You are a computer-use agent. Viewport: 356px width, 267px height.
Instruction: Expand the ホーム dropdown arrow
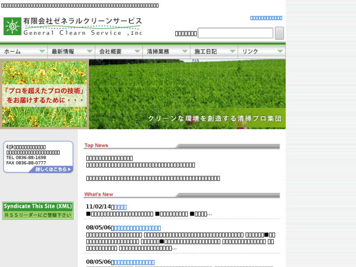pos(42,51)
